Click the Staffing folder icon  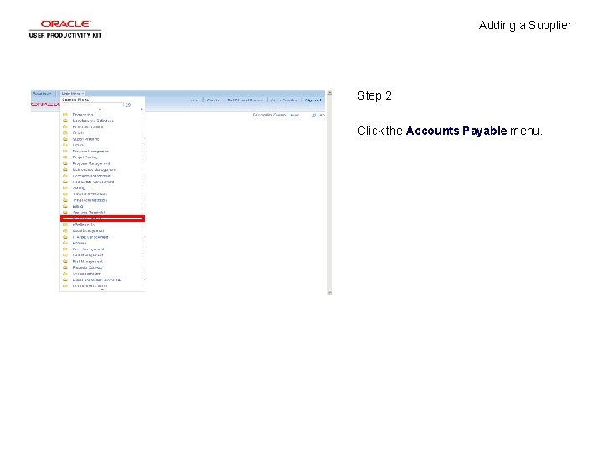[65, 188]
